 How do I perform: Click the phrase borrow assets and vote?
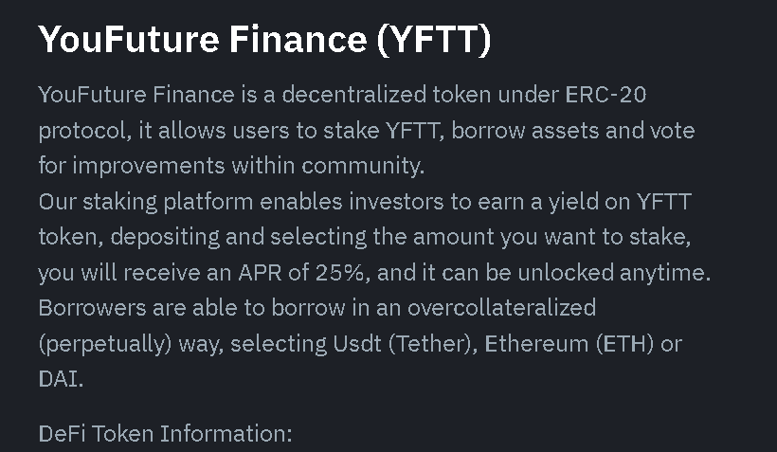pos(573,131)
